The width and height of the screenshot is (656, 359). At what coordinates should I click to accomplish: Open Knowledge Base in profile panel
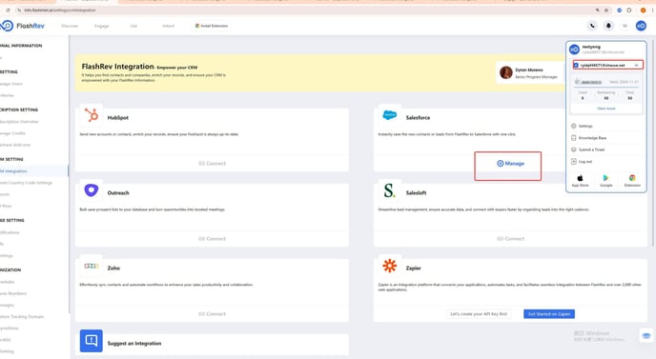click(x=588, y=137)
